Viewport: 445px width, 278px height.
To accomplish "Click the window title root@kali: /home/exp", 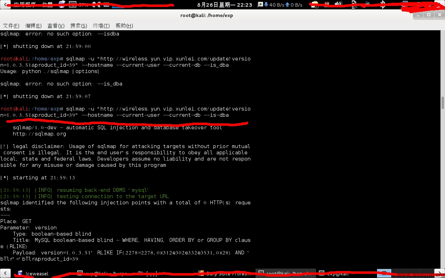I will point(207,15).
